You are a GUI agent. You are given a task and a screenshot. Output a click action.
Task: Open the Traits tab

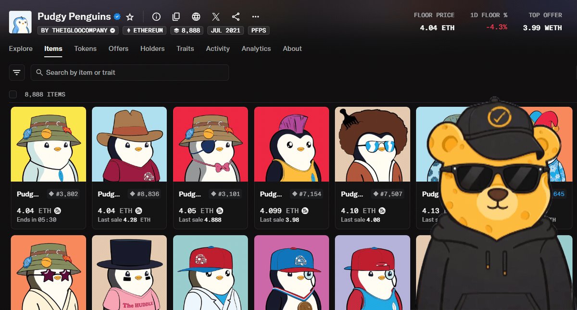(x=185, y=49)
